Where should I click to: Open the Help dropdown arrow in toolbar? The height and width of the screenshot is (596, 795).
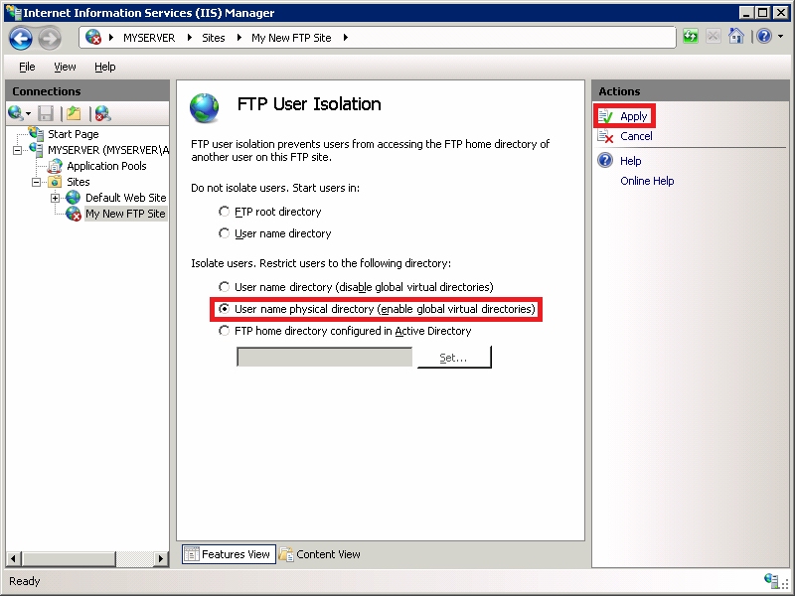(780, 37)
